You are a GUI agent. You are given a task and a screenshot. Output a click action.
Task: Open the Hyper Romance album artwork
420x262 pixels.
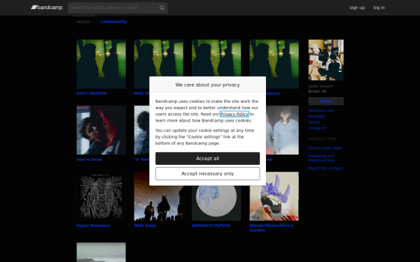101,196
